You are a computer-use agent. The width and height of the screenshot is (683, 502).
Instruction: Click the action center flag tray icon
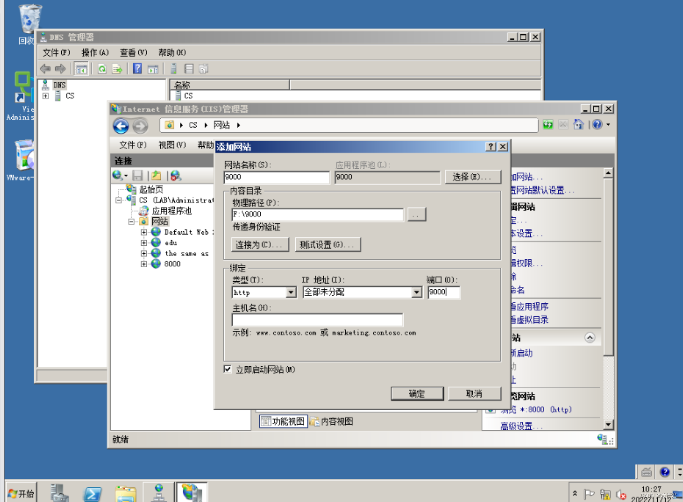[589, 494]
